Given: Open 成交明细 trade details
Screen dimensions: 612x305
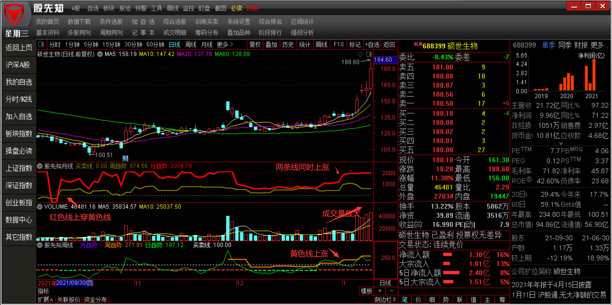Looking at the screenshot, I should 175,33.
